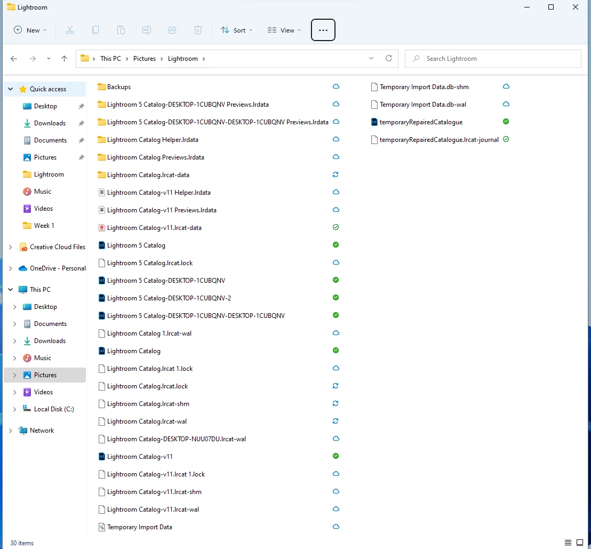Select Lightroom Catalog Previews.lrdata folder
The height and width of the screenshot is (549, 591).
(155, 157)
